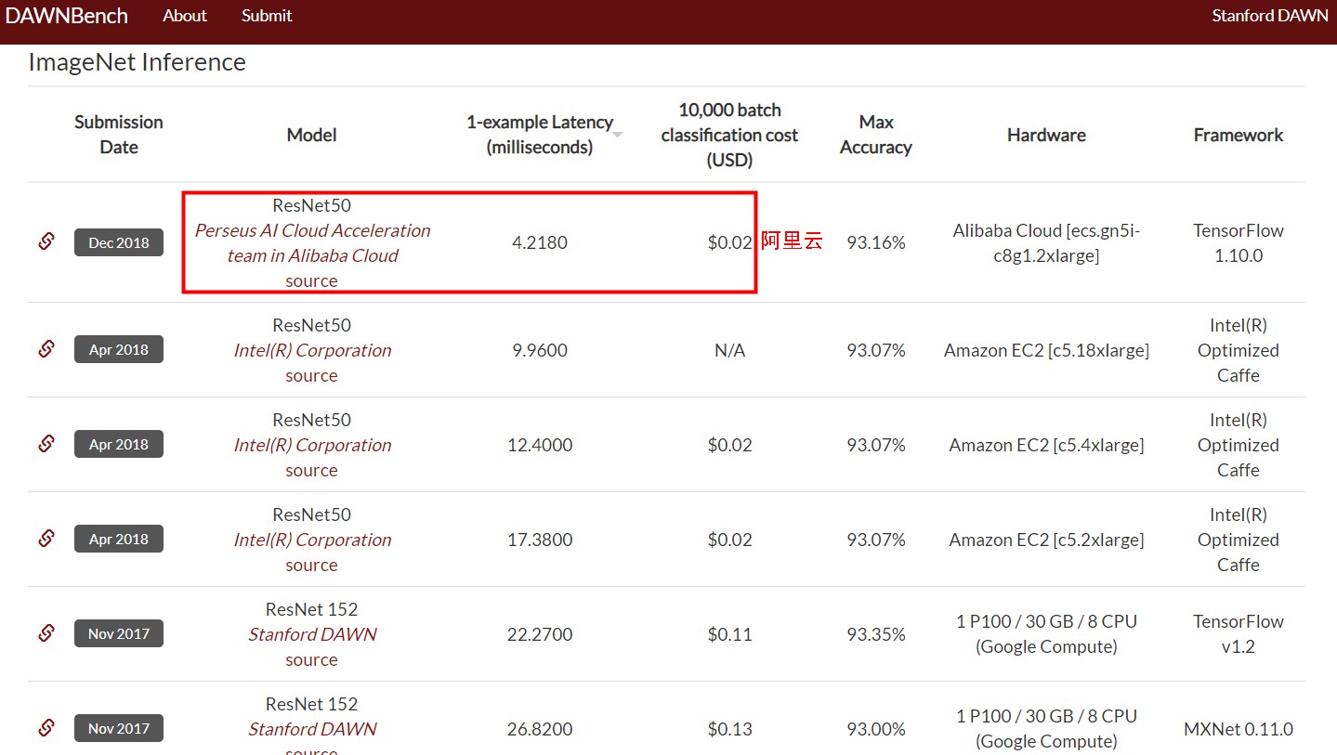Viewport: 1337px width, 755px height.
Task: Select the 4.2180 latency value
Action: click(540, 242)
